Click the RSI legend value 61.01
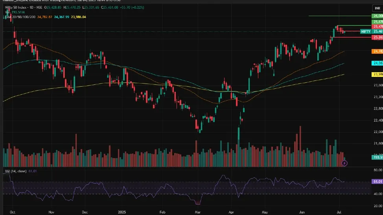This screenshot has height=215, width=383. click(33, 171)
